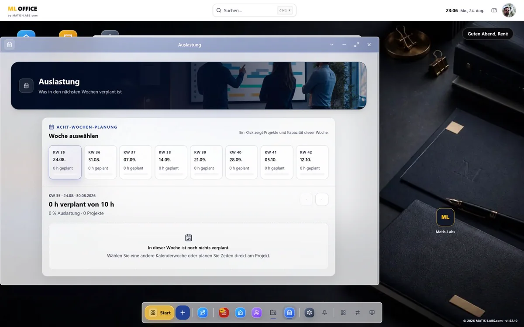Open settings gear icon in dock
This screenshot has width=524, height=327.
coord(310,313)
